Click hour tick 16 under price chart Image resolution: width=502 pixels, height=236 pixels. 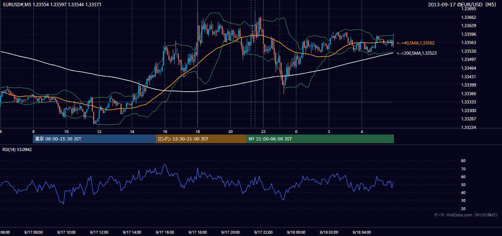[165, 132]
